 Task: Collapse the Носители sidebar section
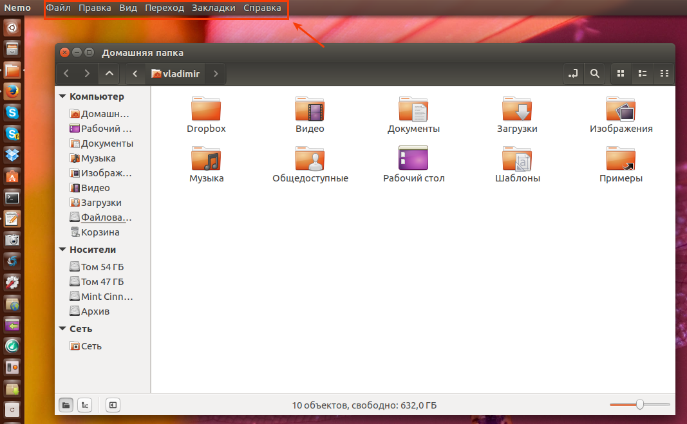tap(62, 250)
